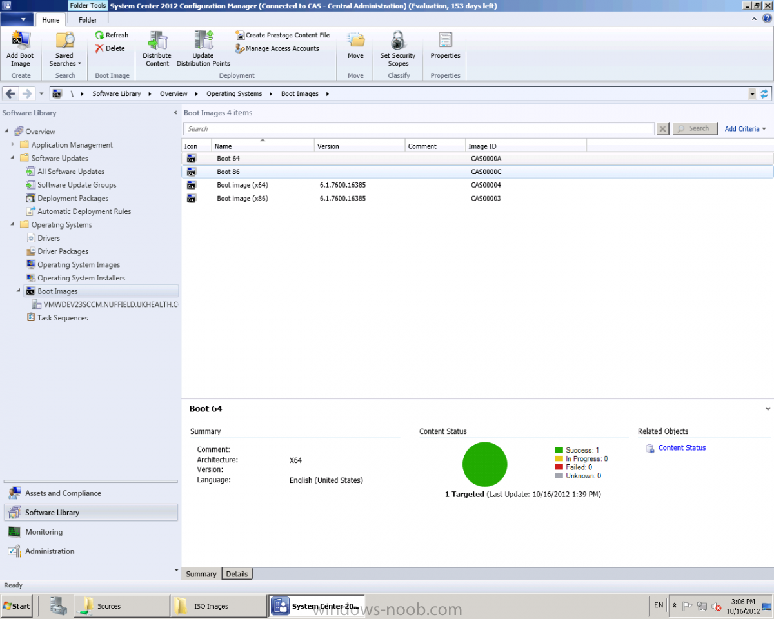Switch to the Home ribbon tab
Image resolution: width=774 pixels, height=619 pixels.
[x=51, y=20]
